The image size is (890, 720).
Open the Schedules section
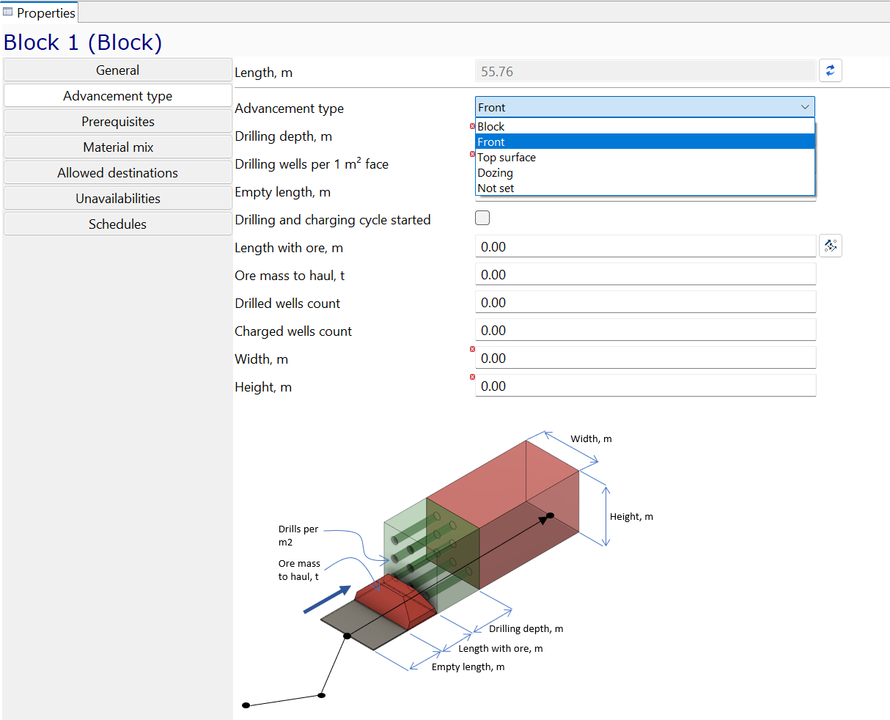[117, 224]
